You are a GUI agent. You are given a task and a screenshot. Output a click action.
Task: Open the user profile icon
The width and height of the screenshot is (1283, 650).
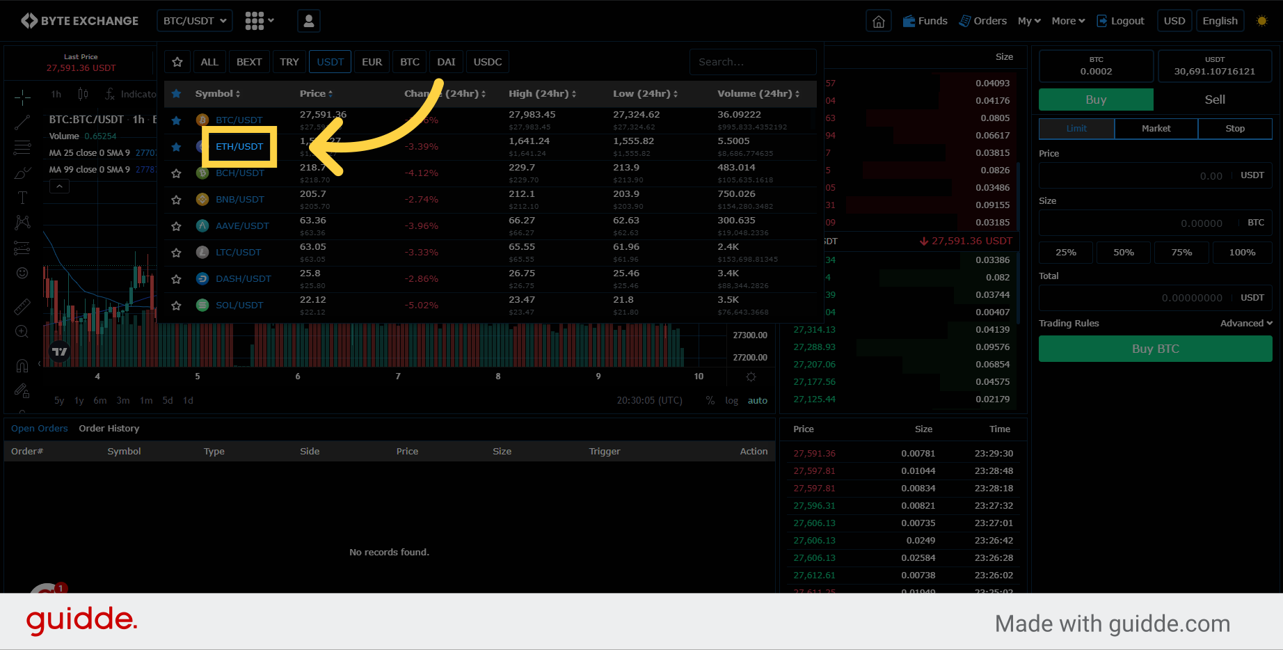[x=309, y=21]
